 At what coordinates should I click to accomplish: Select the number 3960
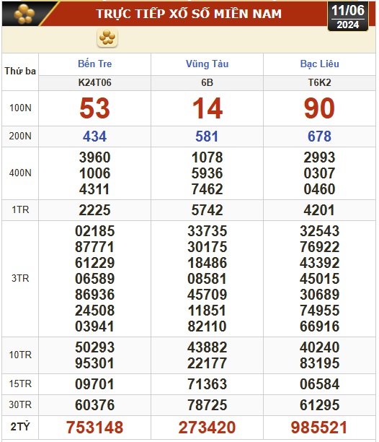[x=95, y=157]
